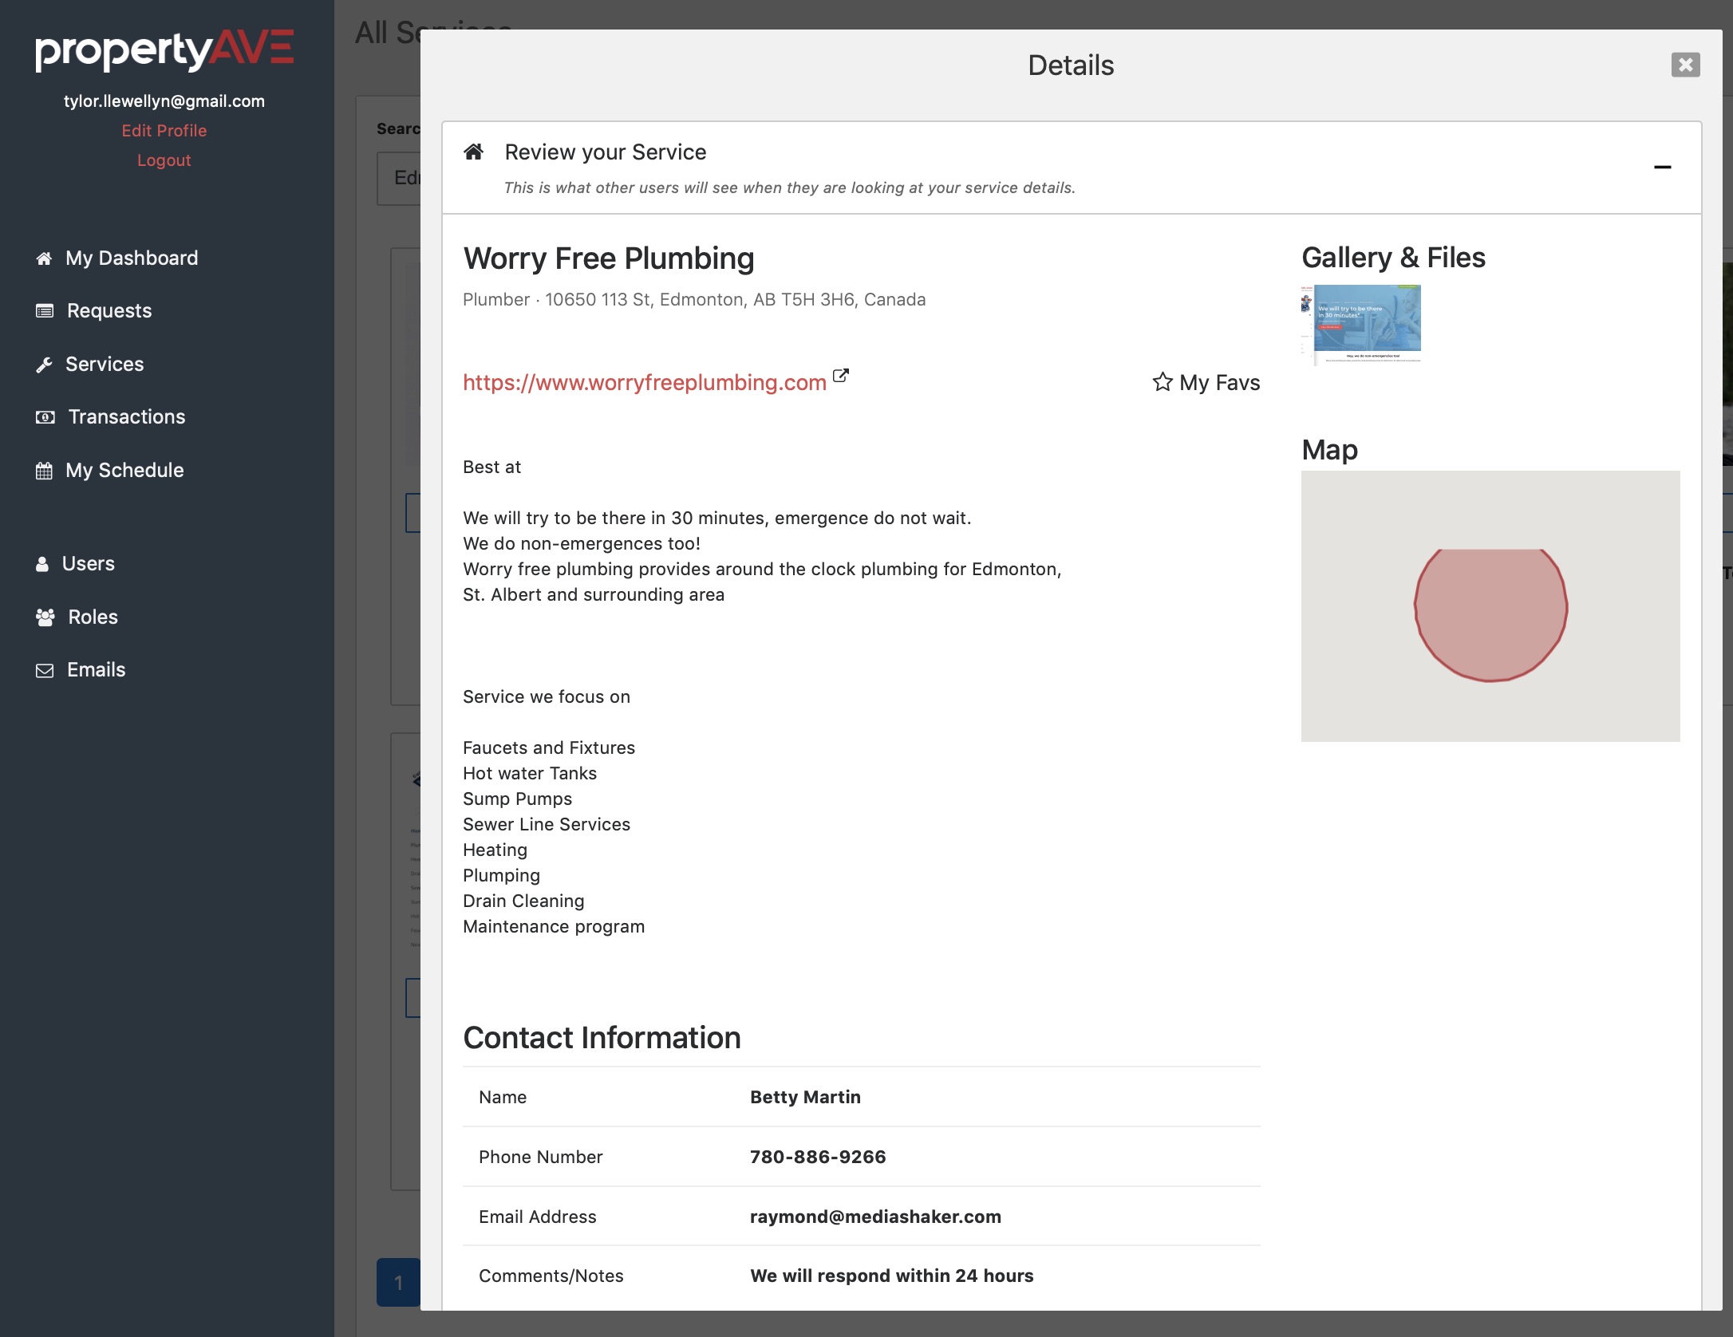Image resolution: width=1733 pixels, height=1337 pixels.
Task: Open the Services menu item
Action: pos(105,364)
